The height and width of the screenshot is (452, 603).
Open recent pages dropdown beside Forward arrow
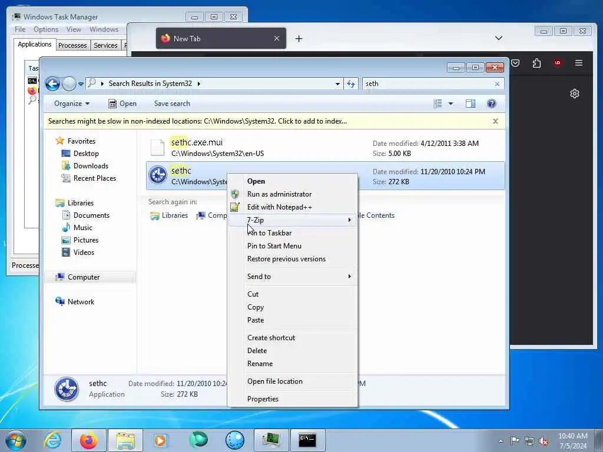(x=81, y=84)
